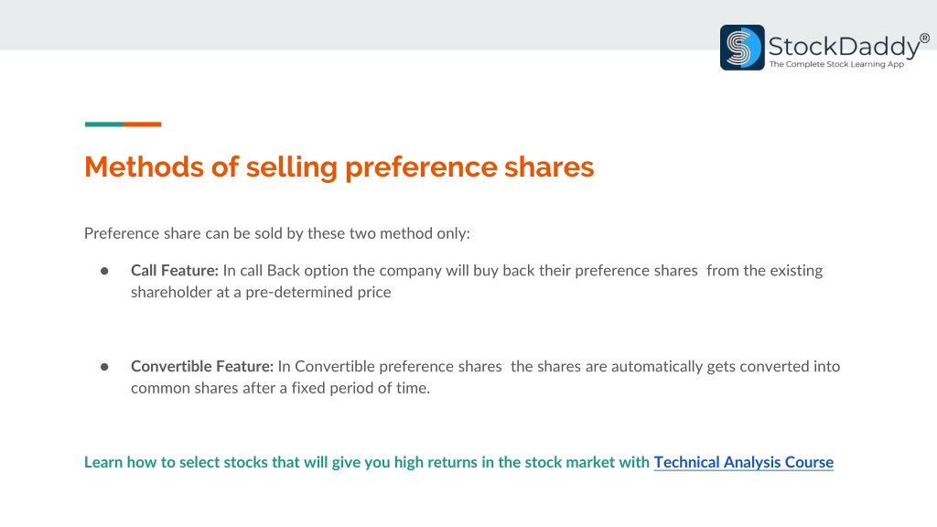
Task: Click the gray header band at top
Action: [x=359, y=25]
